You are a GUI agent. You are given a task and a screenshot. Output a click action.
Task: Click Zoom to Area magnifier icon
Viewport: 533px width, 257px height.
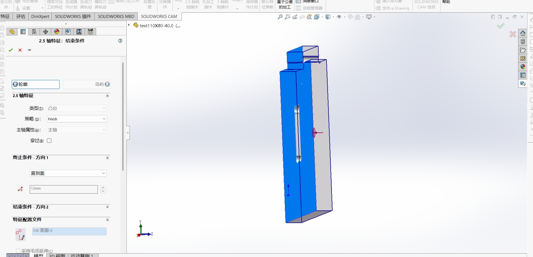(287, 17)
